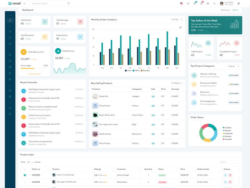
Task: Open the apps grid icon in header
Action: pos(208,3)
